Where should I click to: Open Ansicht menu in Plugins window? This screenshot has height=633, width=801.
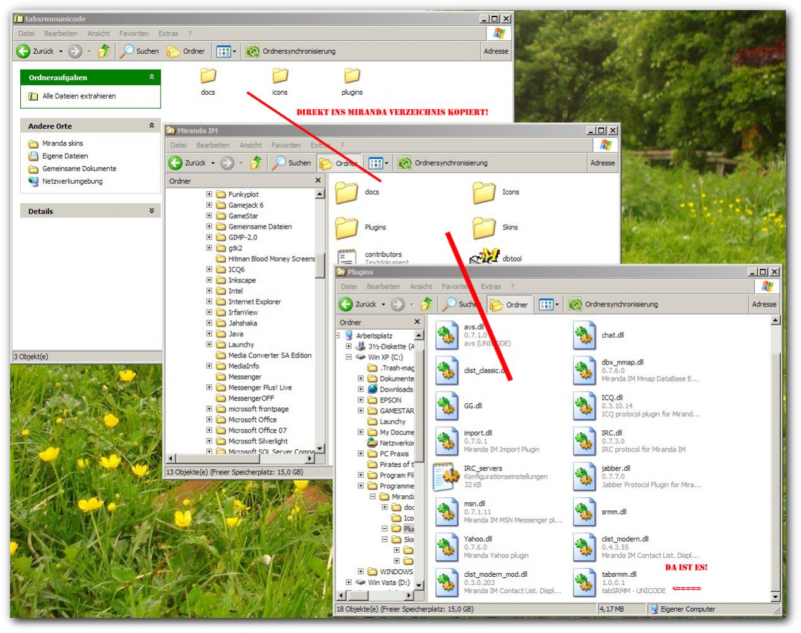[421, 287]
